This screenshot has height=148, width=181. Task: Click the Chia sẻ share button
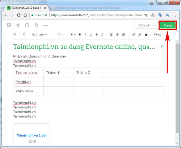point(144,25)
